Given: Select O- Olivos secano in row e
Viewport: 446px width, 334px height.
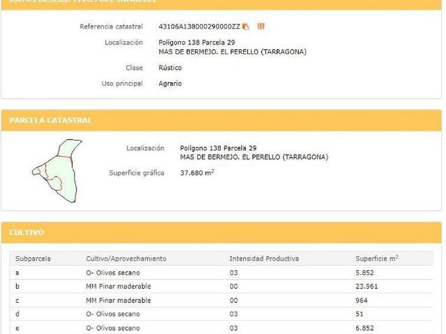Looking at the screenshot, I should click(x=113, y=328).
